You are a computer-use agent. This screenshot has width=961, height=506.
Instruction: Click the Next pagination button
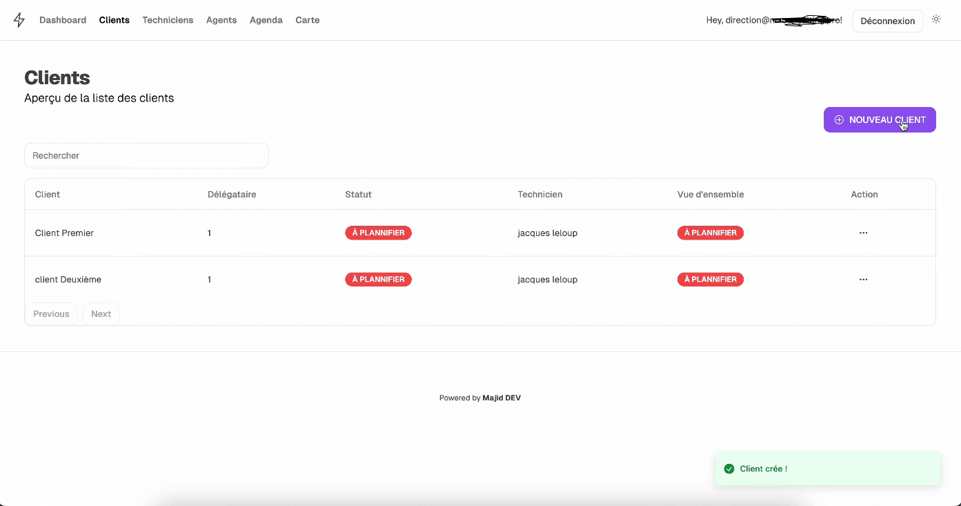tap(101, 314)
